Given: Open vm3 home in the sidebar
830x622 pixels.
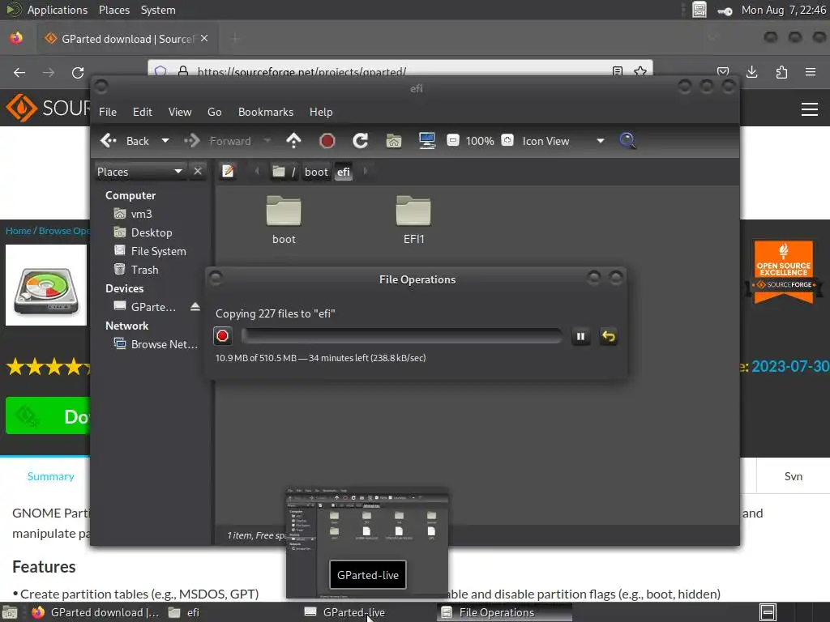Looking at the screenshot, I should 134,214.
